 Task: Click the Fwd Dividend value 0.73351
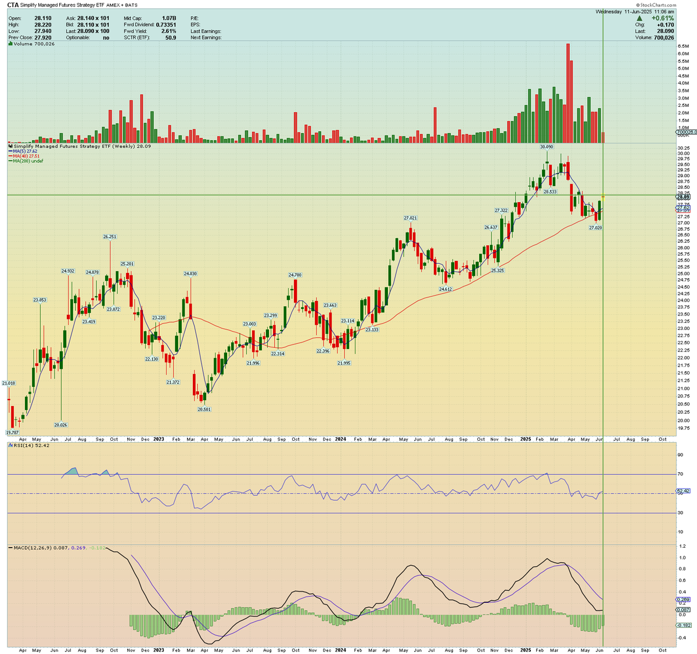pyautogui.click(x=166, y=24)
